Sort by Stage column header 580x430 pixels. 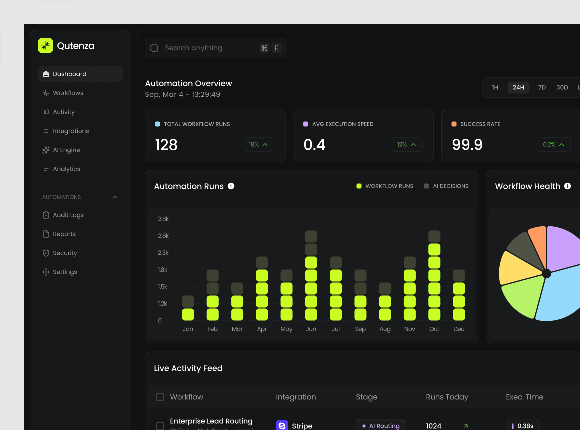point(366,397)
